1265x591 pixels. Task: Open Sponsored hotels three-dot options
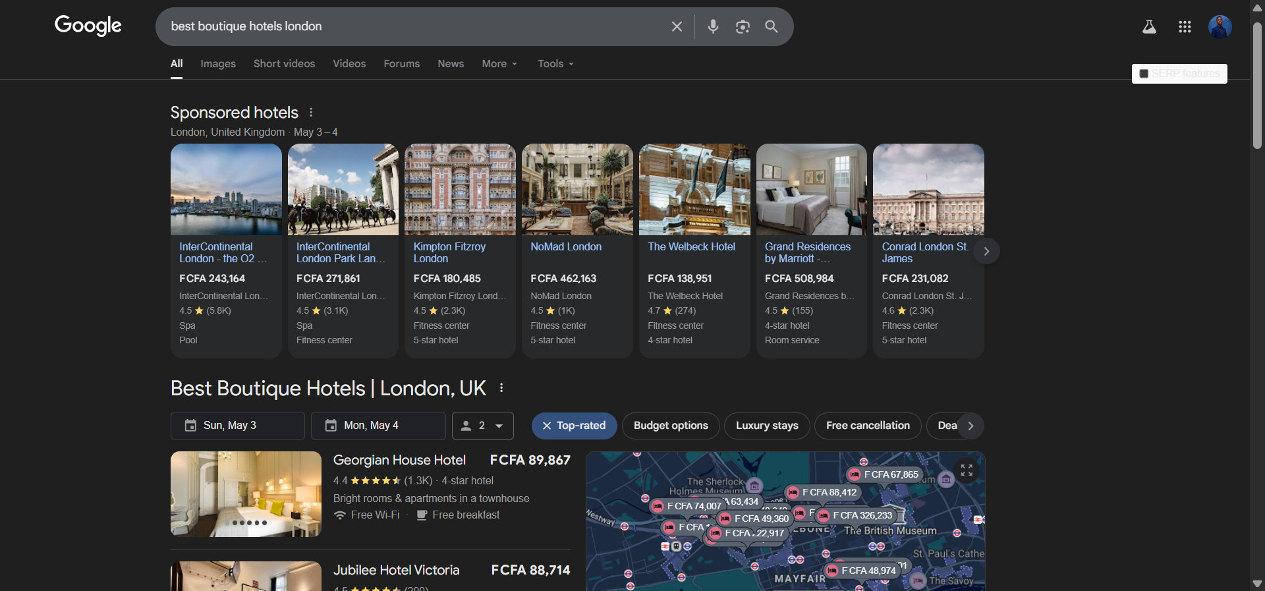click(311, 113)
